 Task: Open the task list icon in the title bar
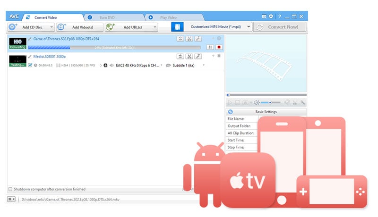tap(264, 17)
